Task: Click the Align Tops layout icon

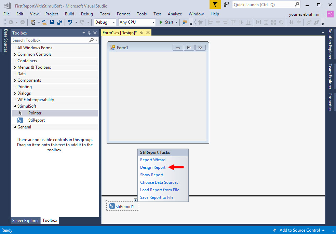Action: pyautogui.click(x=233, y=22)
